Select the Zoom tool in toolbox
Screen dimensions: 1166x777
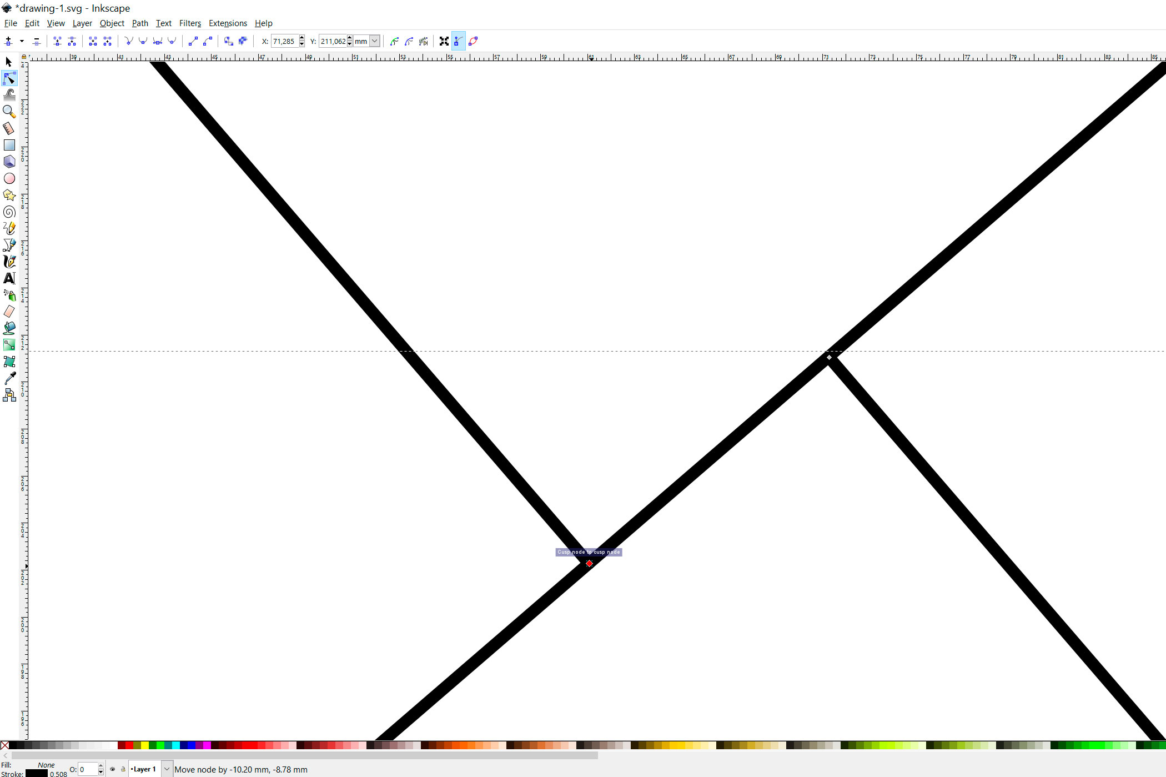click(9, 112)
